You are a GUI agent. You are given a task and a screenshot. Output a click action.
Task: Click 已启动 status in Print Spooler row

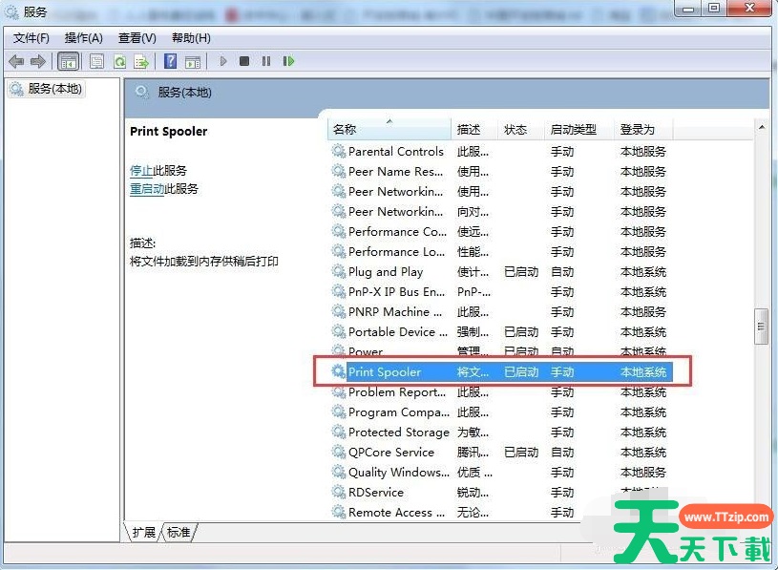point(521,372)
